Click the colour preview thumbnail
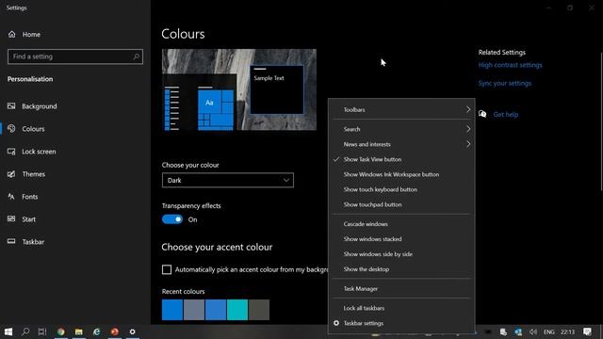This screenshot has width=603, height=339. click(239, 89)
